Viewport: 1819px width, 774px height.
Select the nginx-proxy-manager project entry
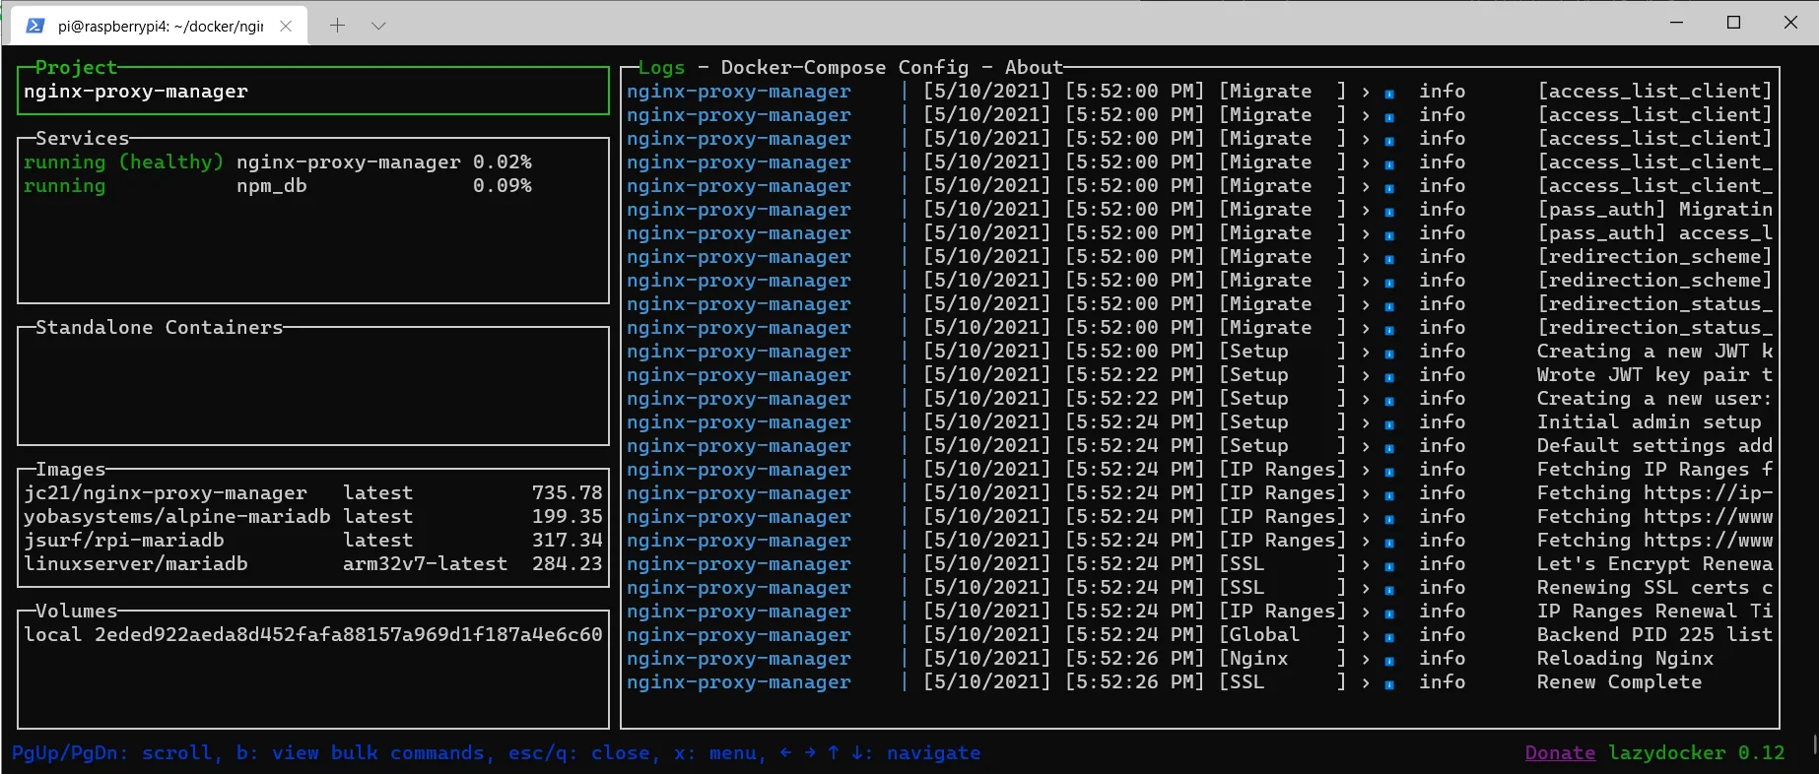pyautogui.click(x=313, y=92)
